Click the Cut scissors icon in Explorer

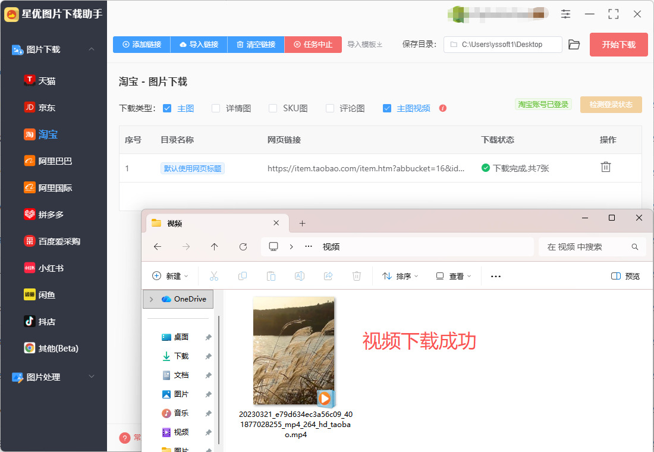click(214, 276)
